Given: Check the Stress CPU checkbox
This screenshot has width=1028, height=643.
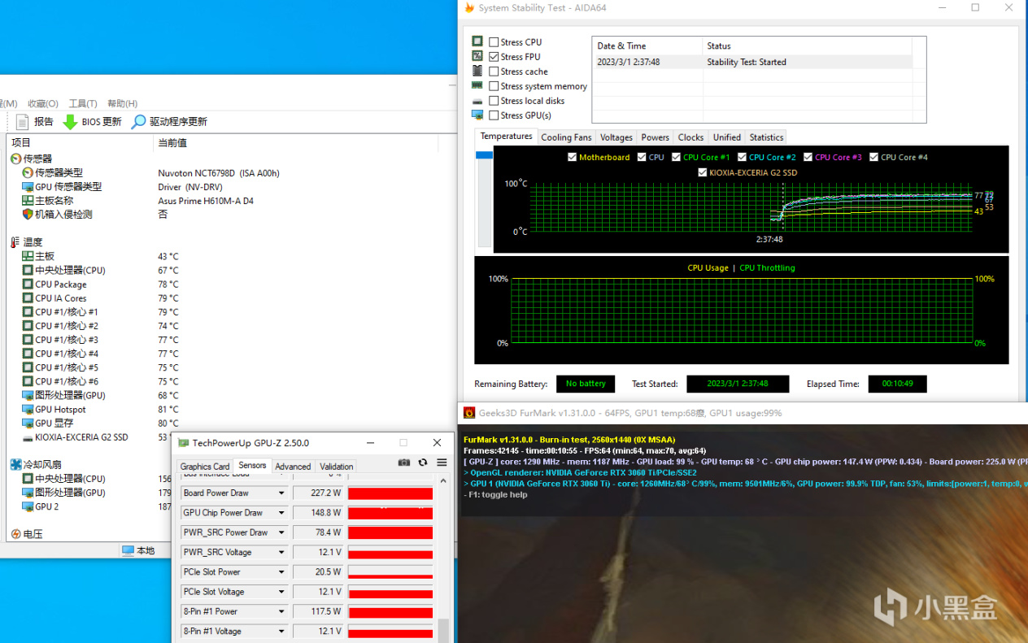Looking at the screenshot, I should click(x=494, y=42).
